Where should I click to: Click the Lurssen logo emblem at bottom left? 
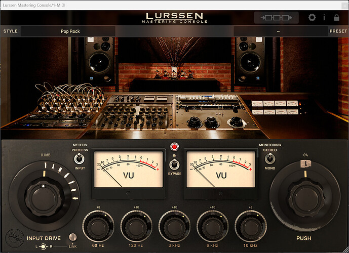[x=15, y=238]
